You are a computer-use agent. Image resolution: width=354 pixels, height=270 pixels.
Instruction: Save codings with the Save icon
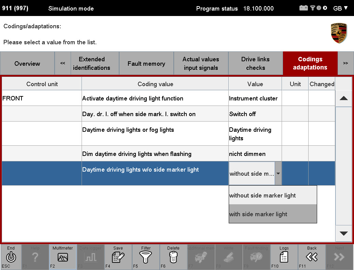click(118, 257)
